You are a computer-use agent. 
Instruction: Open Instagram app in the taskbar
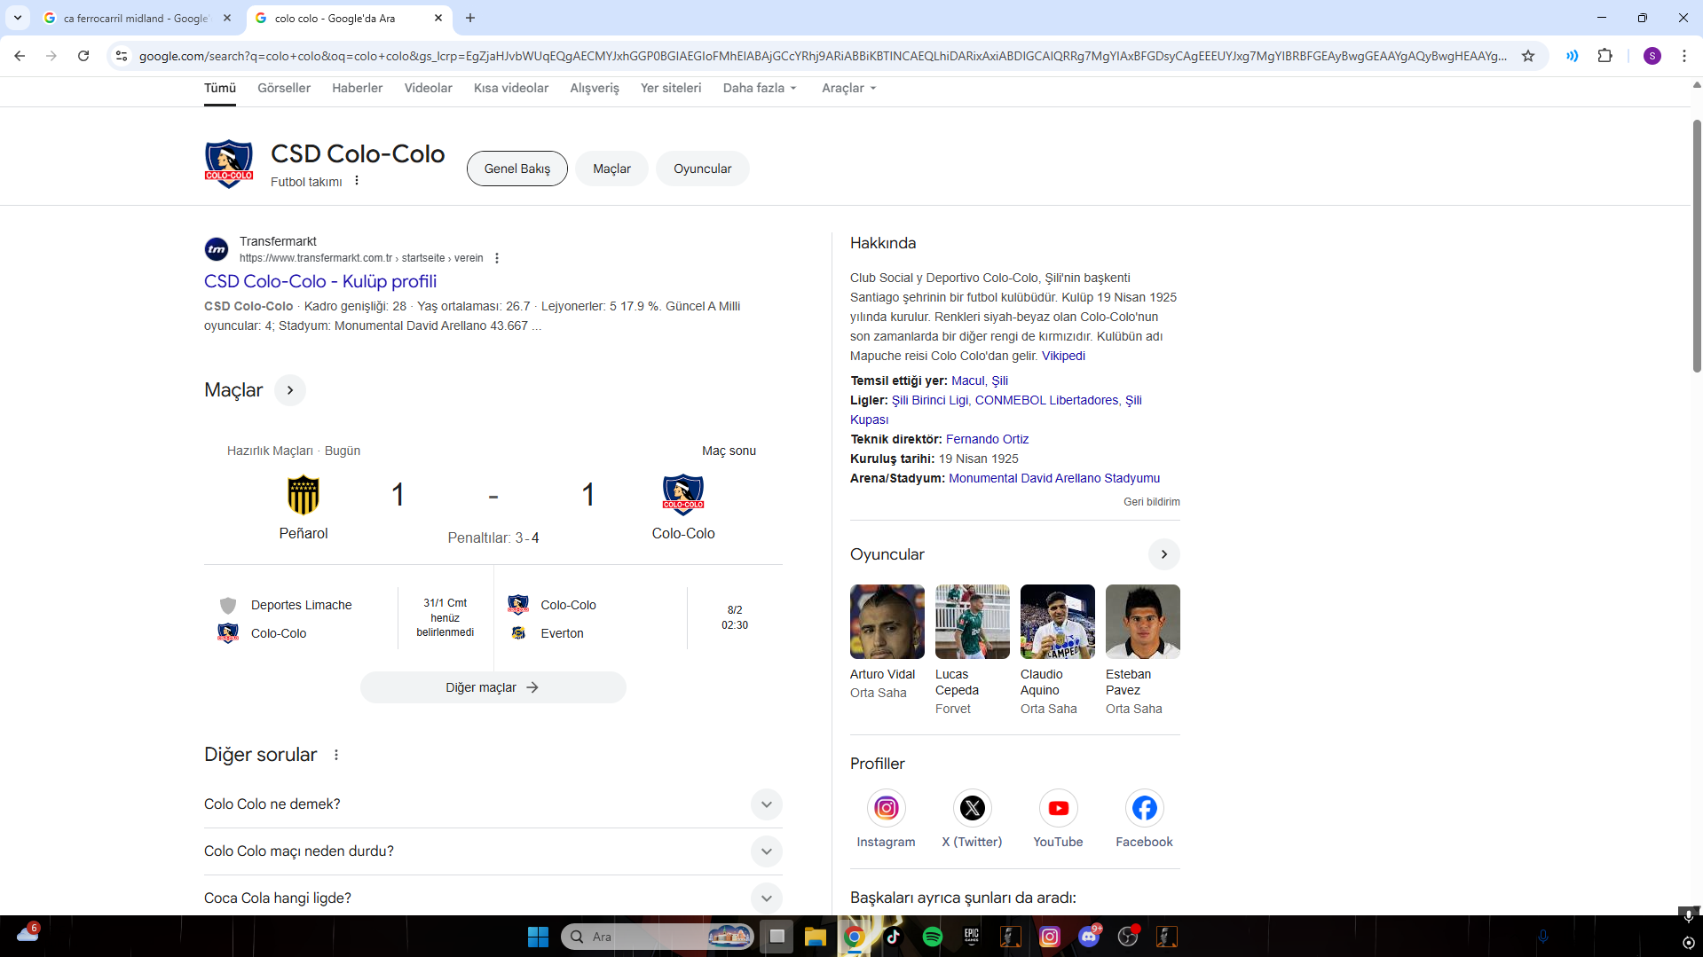point(1050,937)
